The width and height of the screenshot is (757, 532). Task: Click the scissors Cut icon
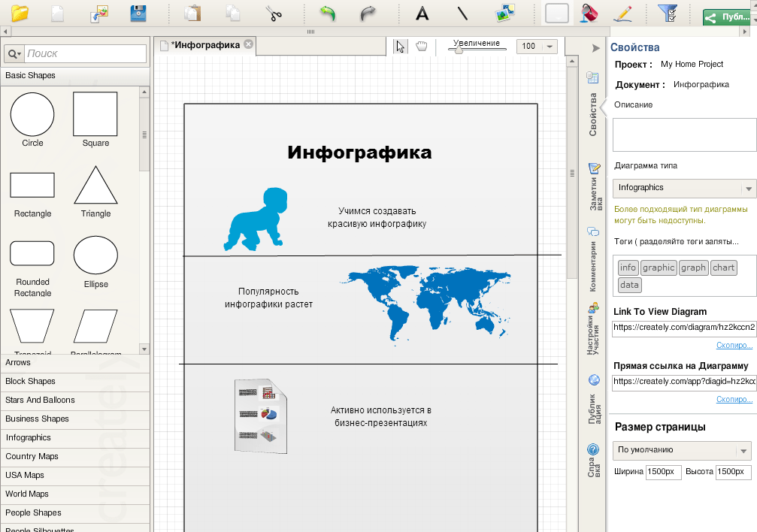(274, 13)
